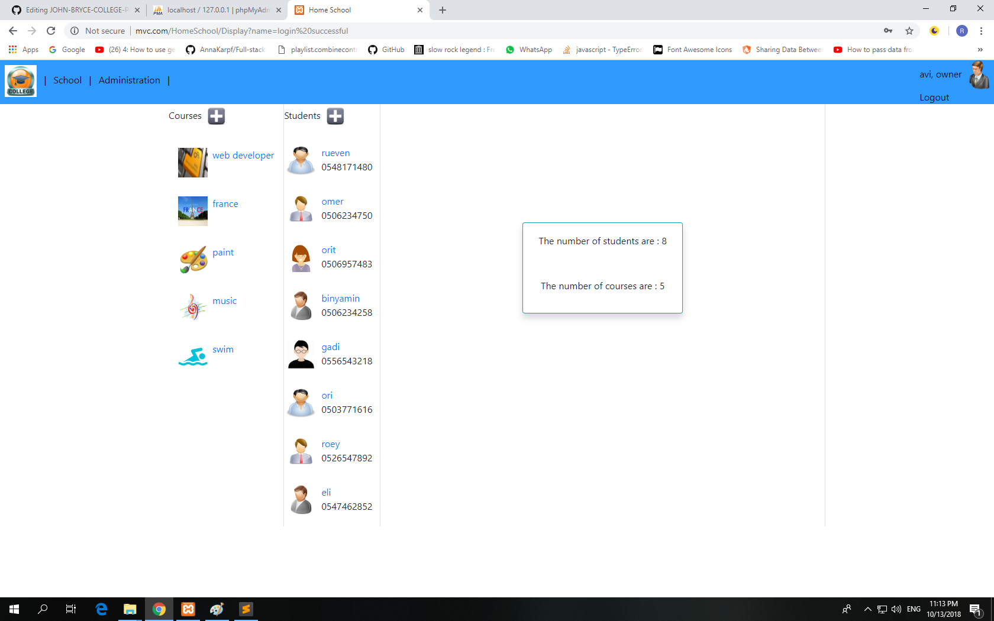Close the Home School tab
This screenshot has width=994, height=621.
point(420,10)
